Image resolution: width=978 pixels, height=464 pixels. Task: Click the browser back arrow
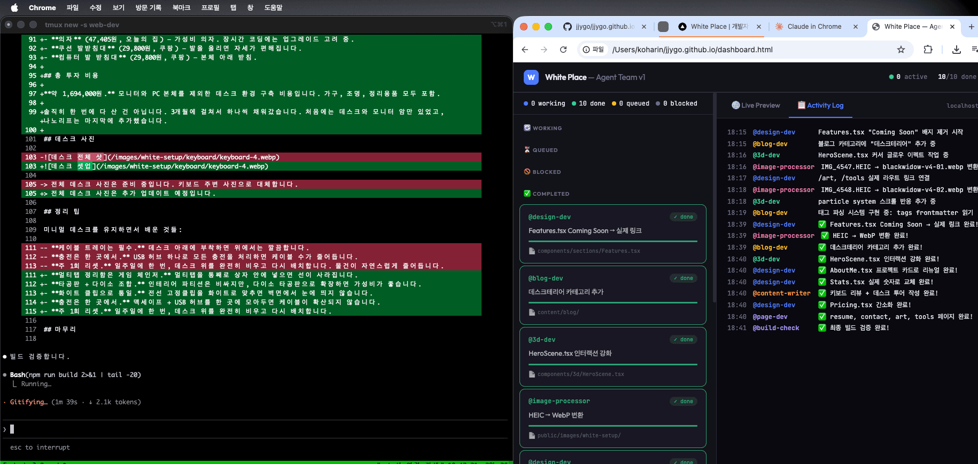525,50
